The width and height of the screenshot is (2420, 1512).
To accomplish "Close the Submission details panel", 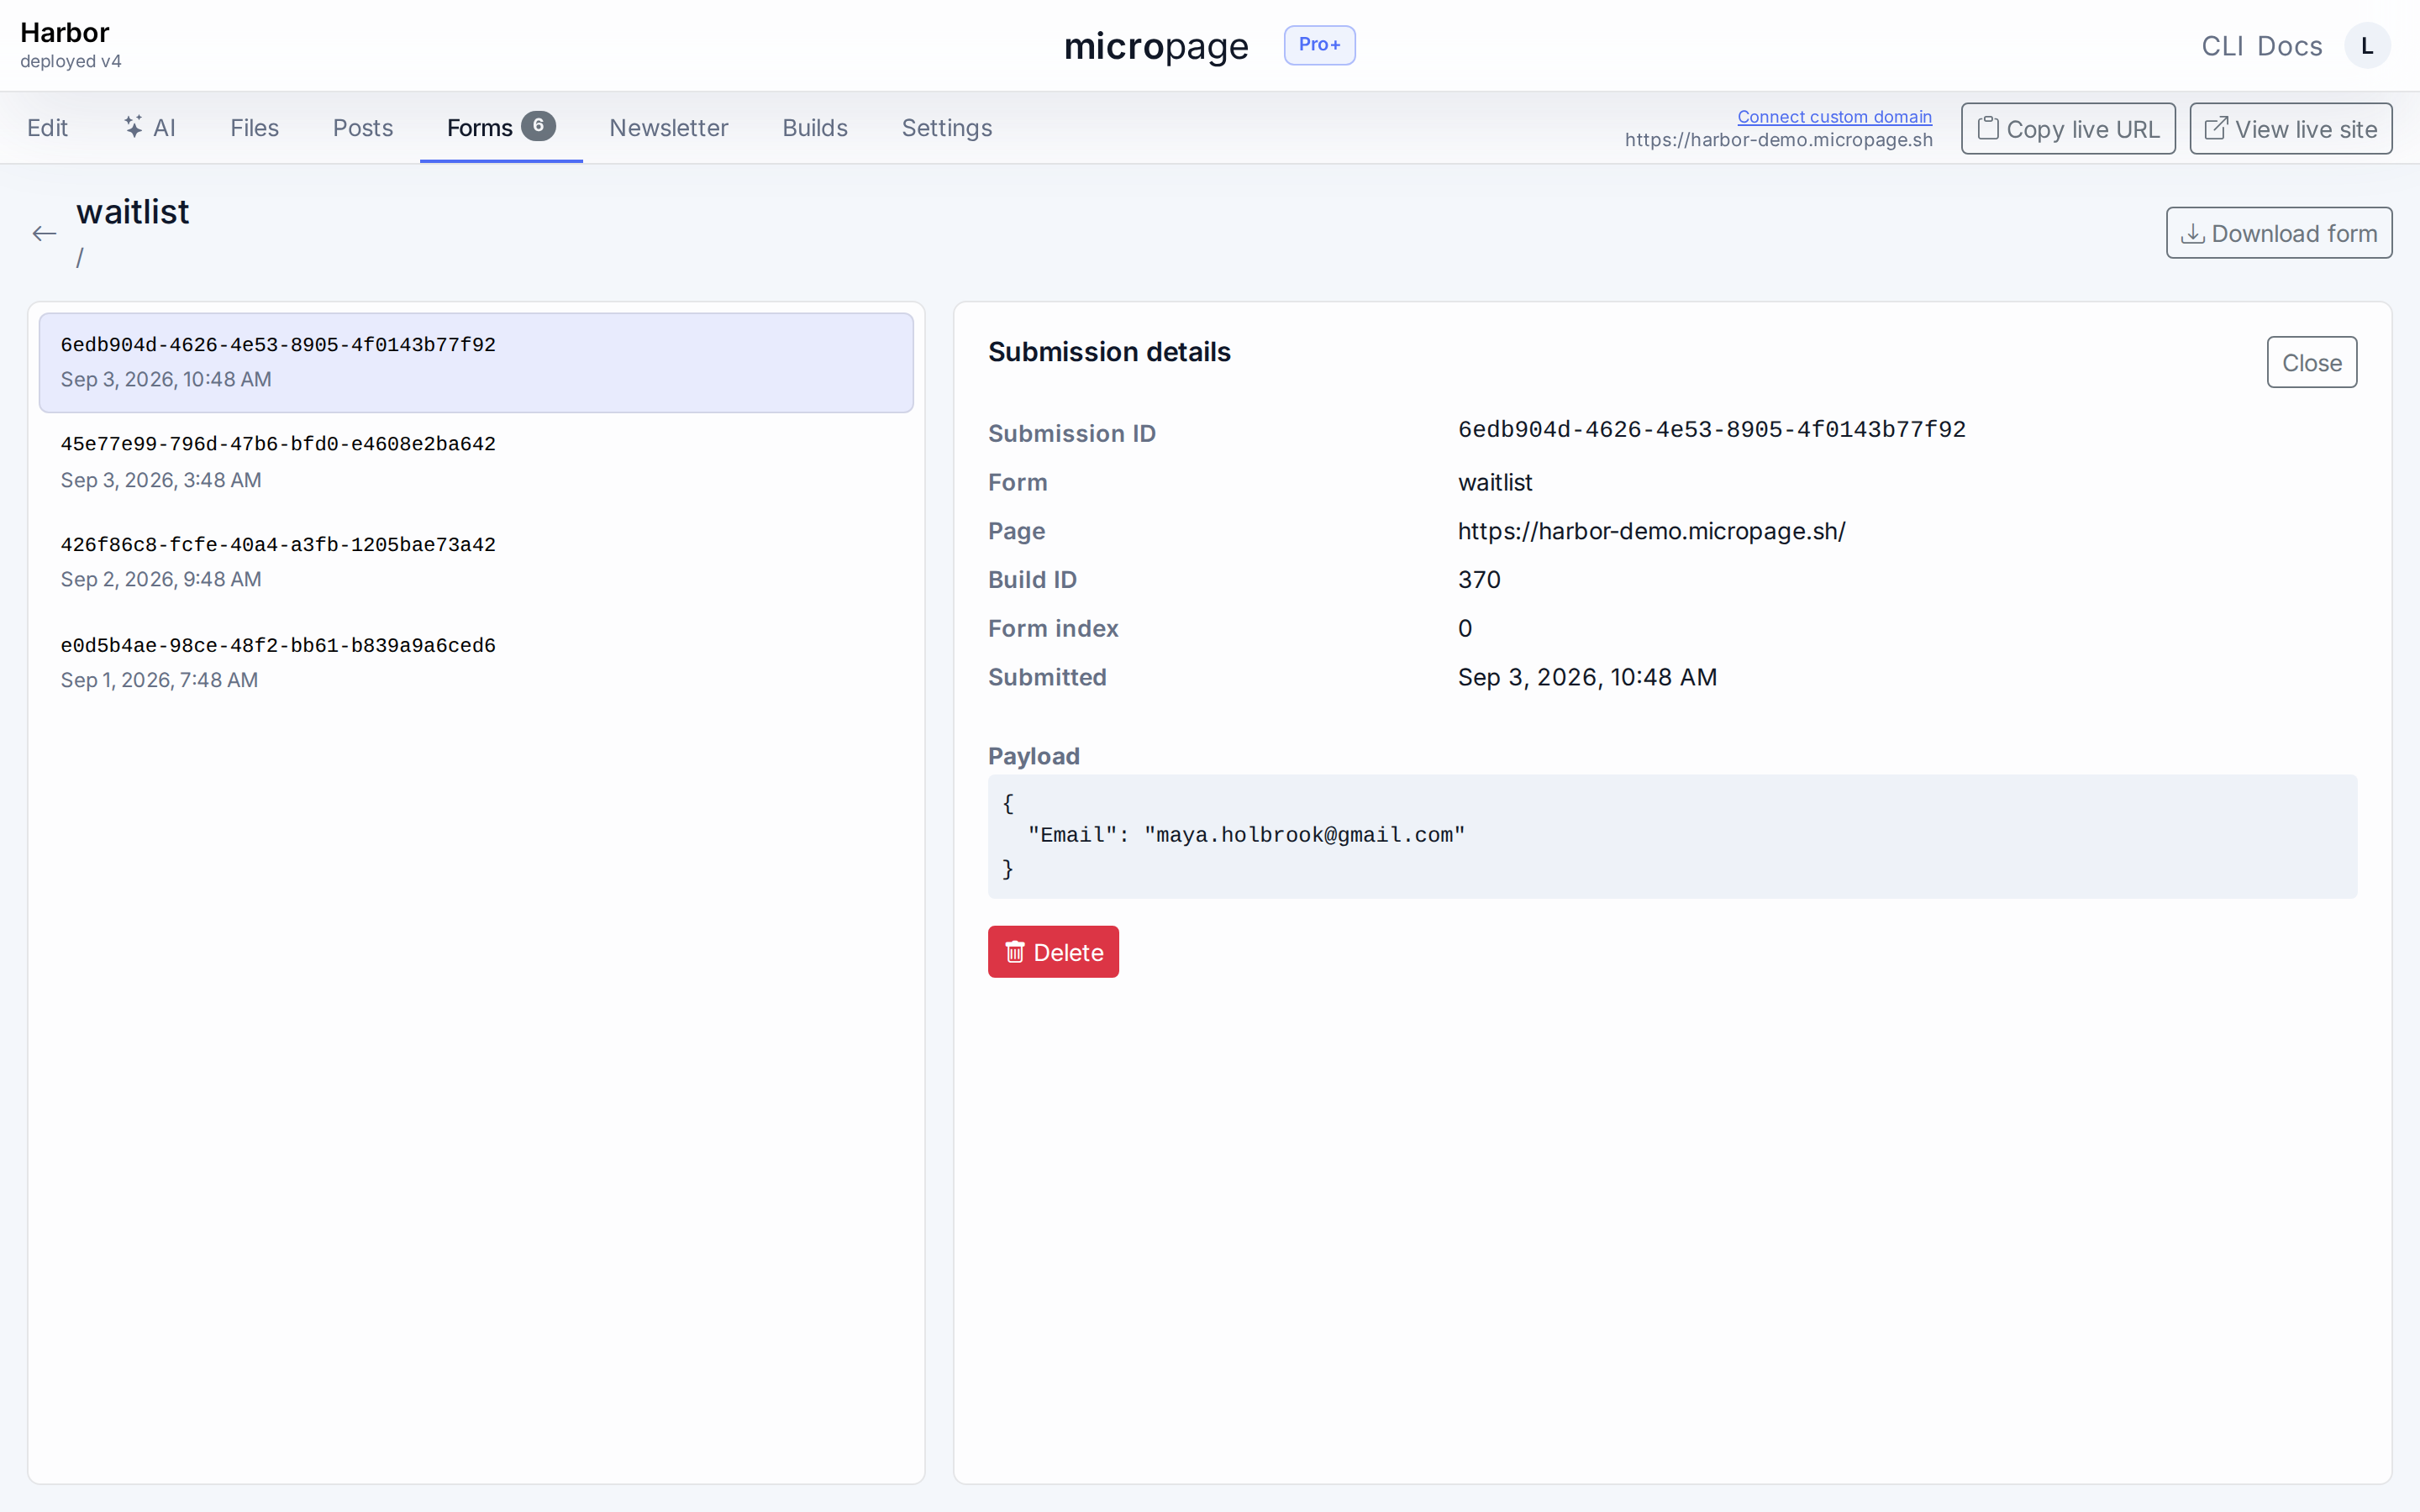I will click(x=2311, y=362).
